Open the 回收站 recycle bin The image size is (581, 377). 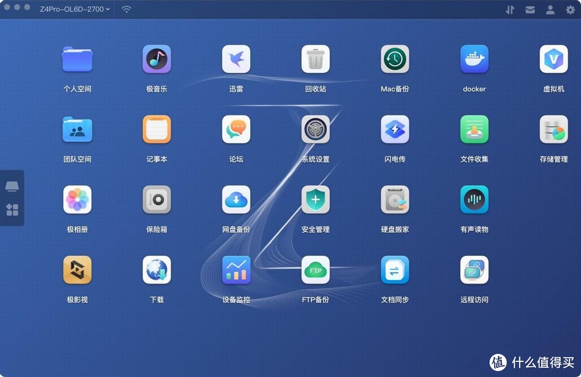[x=315, y=59]
